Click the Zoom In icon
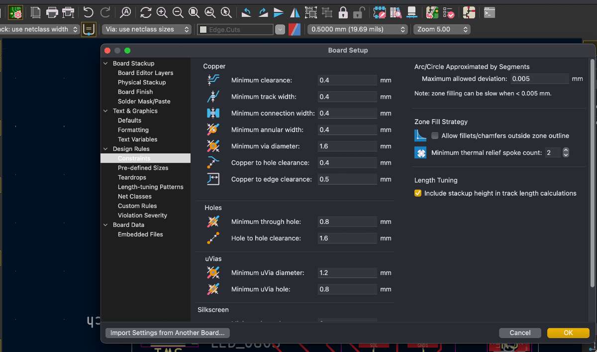Viewport: 597px width, 352px height. 162,12
